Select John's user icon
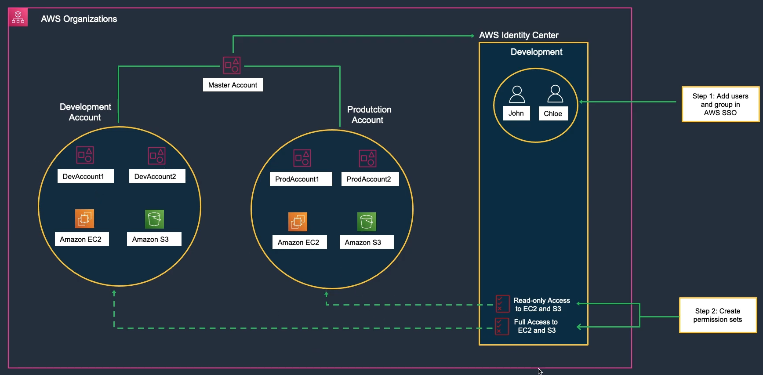 pyautogui.click(x=517, y=94)
